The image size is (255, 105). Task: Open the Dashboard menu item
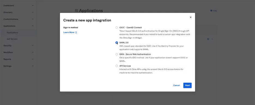point(8,5)
